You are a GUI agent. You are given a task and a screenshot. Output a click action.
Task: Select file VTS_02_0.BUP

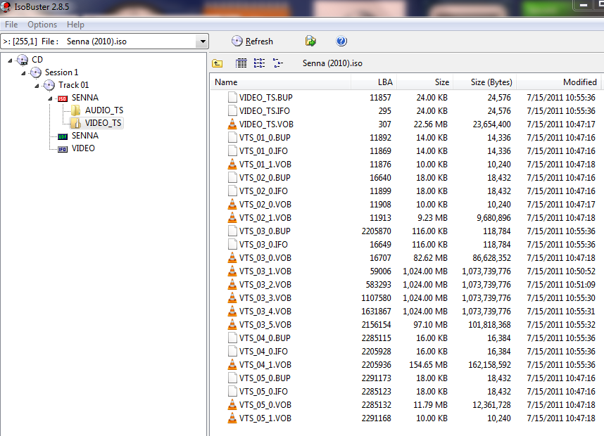(265, 177)
